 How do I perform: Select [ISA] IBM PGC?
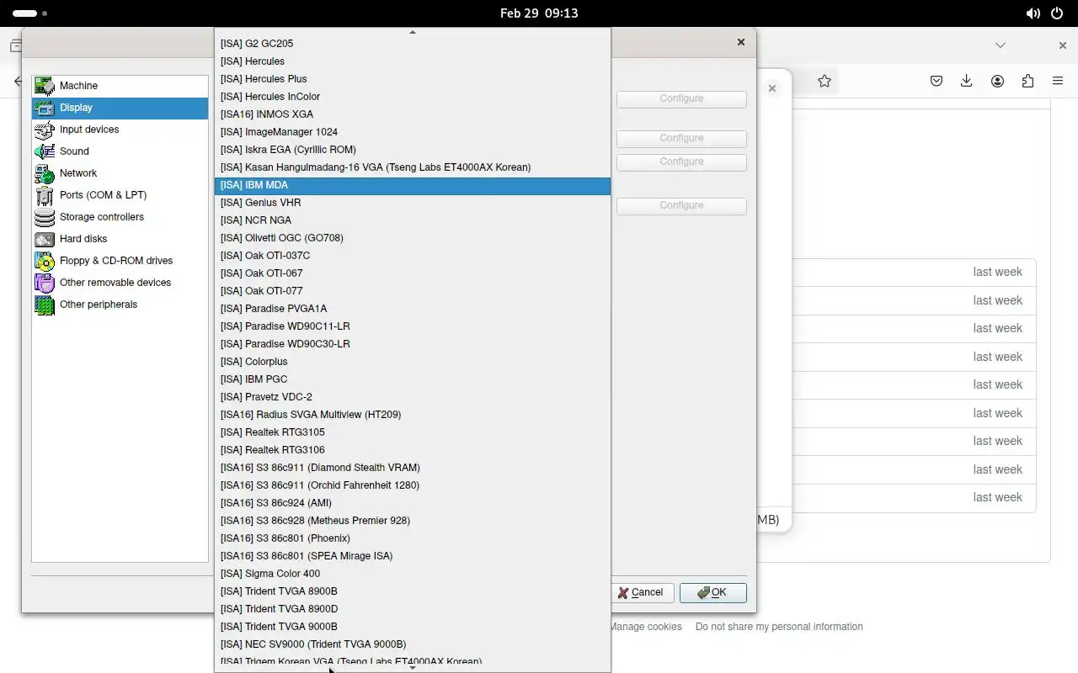coord(413,379)
